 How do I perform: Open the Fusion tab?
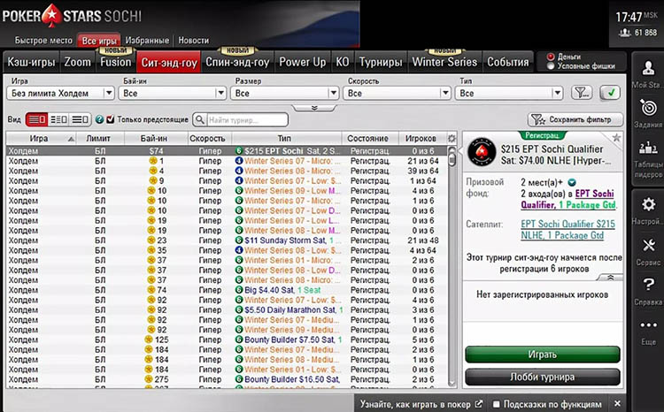(x=116, y=62)
